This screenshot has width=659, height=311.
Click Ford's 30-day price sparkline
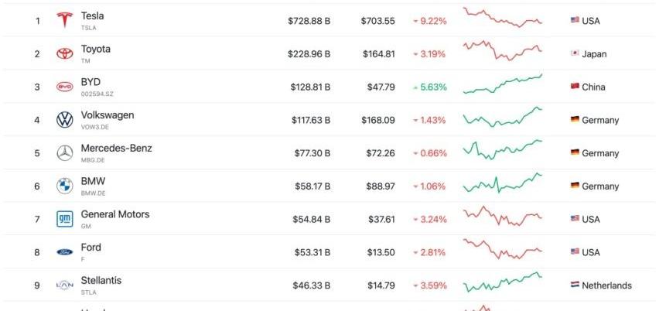coord(503,249)
